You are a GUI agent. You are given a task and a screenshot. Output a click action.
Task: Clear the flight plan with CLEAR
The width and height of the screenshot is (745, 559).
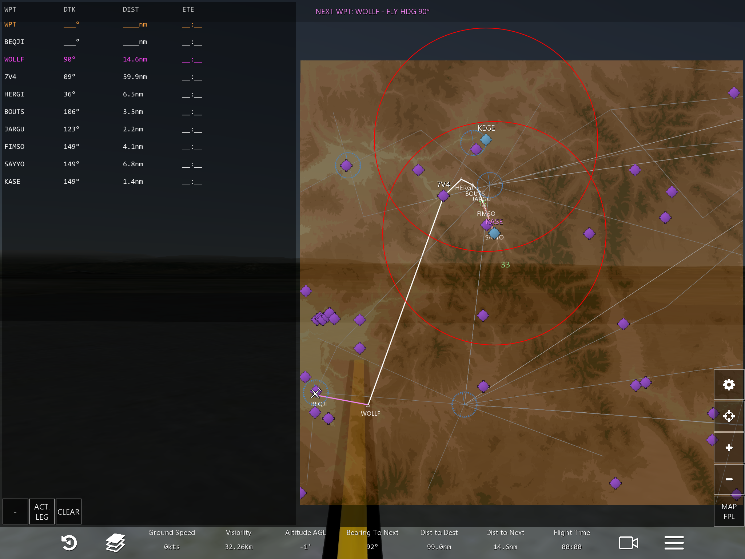pos(68,512)
